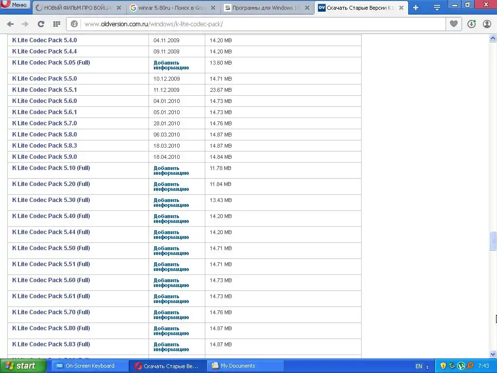Open K Lite Codec Pack 5.05 (Full) link

pos(51,63)
